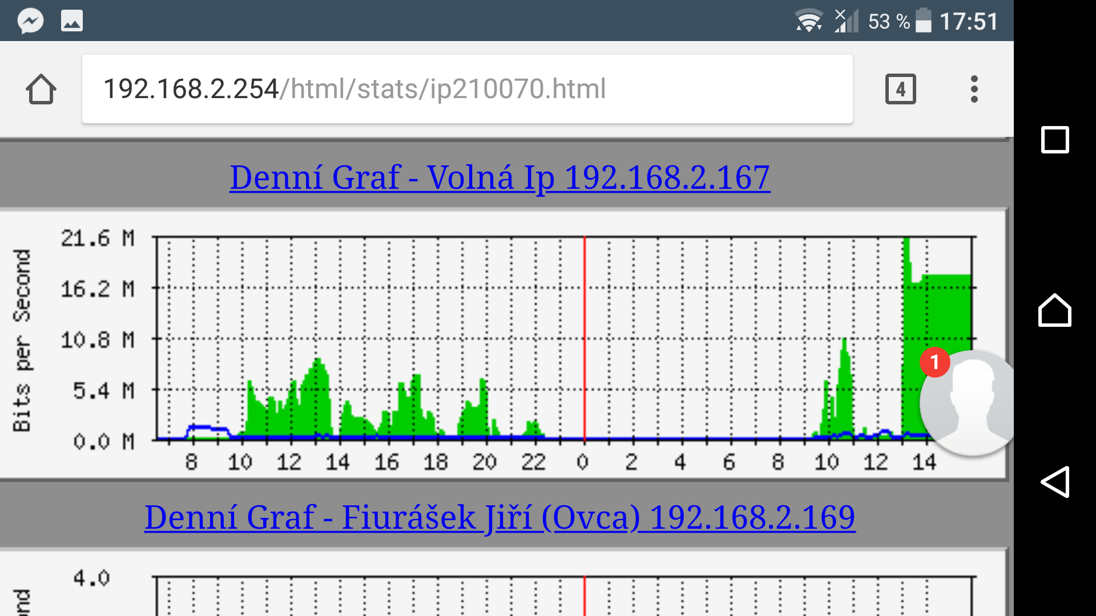Tap the 21.6 M y-axis label
Screen dimensions: 1096x616
[98, 238]
